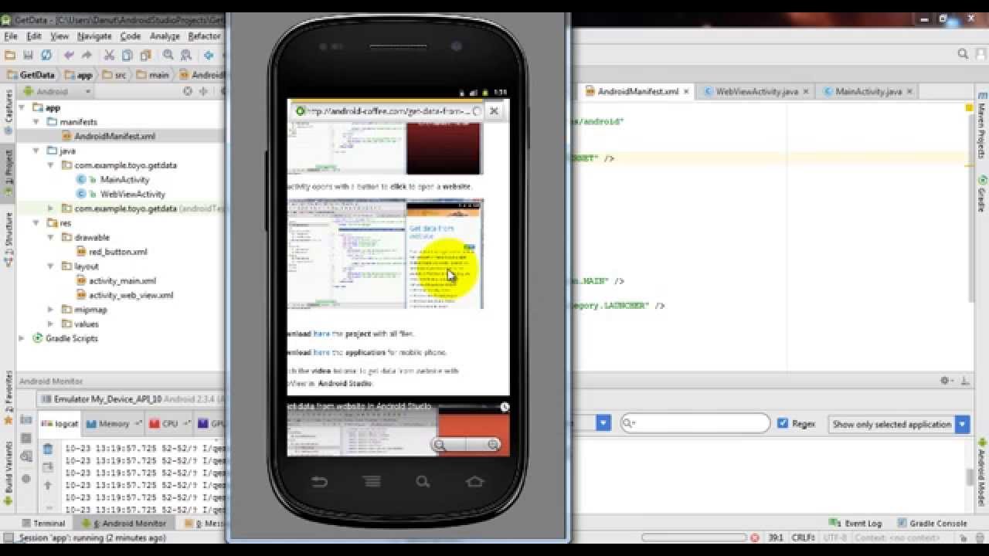Viewport: 989px width, 556px height.
Task: Toggle the Regex checkbox
Action: coord(783,423)
